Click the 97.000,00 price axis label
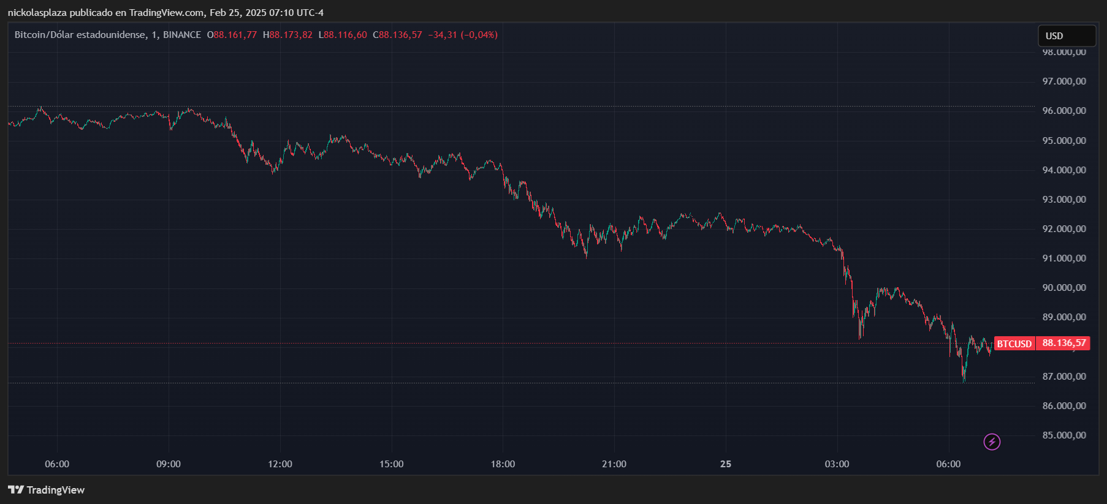This screenshot has width=1107, height=504. 1064,81
